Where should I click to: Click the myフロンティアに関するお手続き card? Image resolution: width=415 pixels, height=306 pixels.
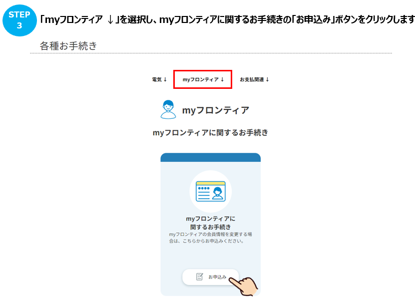[x=210, y=225]
